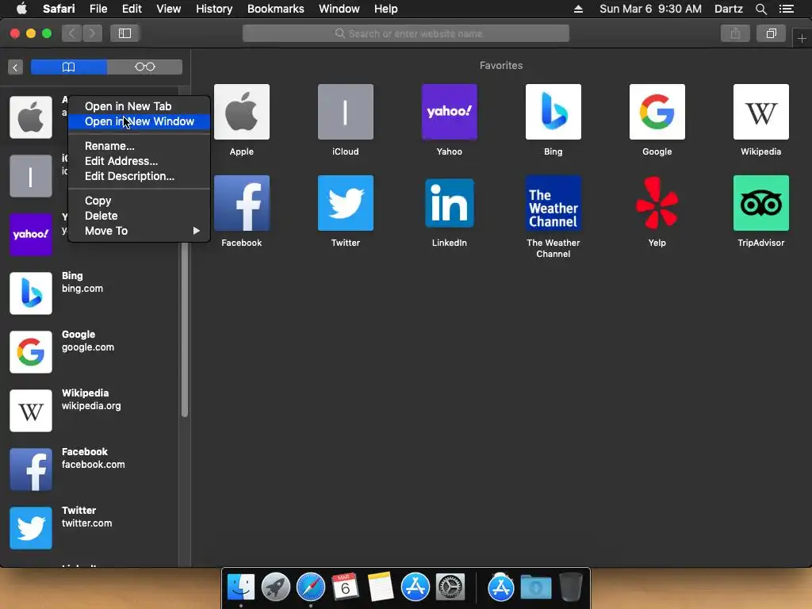The width and height of the screenshot is (812, 609).
Task: Click the Share toolbar icon
Action: [x=735, y=33]
